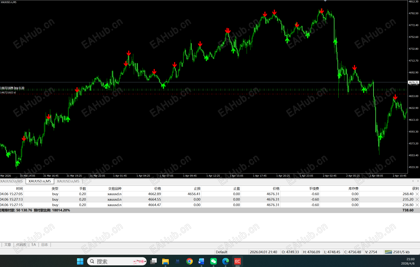Open the dark cat icon app on taskbar
This screenshot has width=420, height=267.
click(178, 262)
